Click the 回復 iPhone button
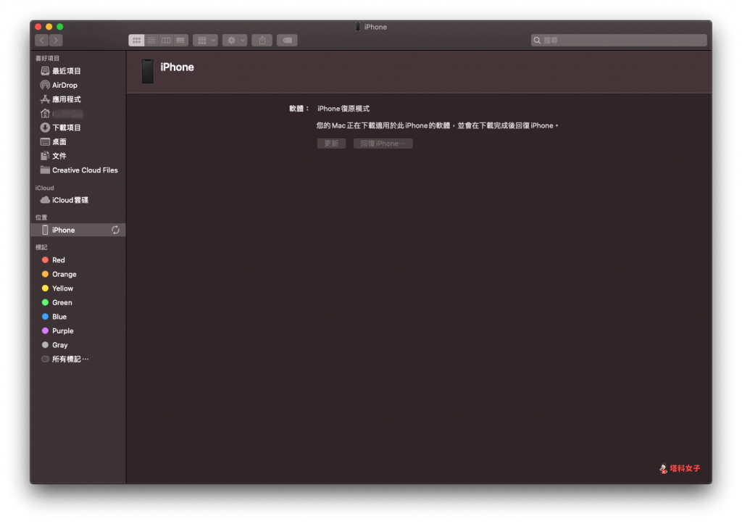This screenshot has width=742, height=524. click(x=383, y=144)
